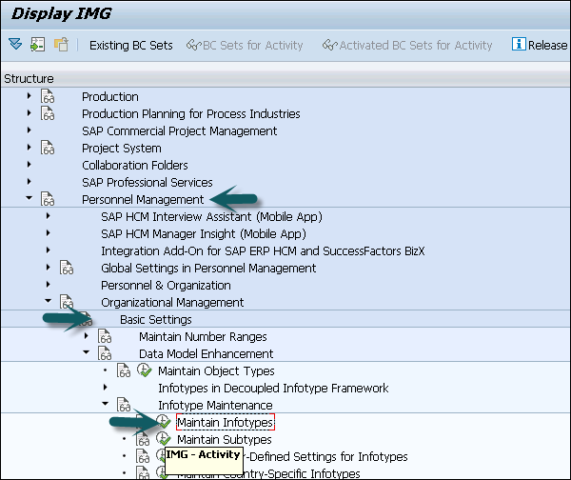Image resolution: width=571 pixels, height=480 pixels.
Task: Click Activated BC Sets for Activity
Action: (407, 45)
